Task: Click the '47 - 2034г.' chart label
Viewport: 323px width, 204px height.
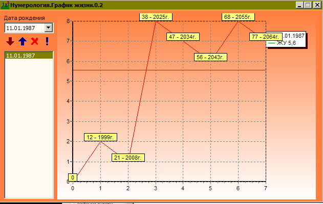Action: 183,37
